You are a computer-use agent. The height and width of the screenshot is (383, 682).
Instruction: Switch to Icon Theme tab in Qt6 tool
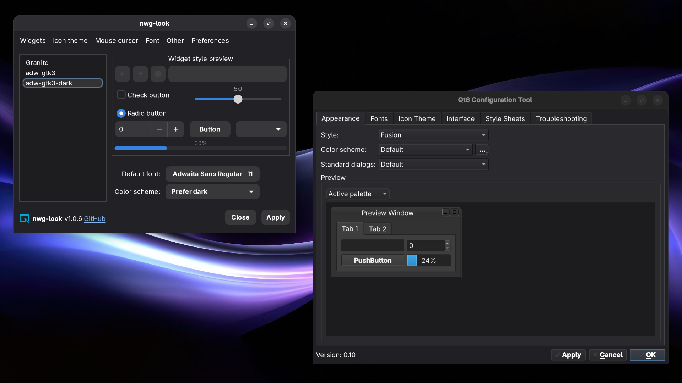[417, 119]
